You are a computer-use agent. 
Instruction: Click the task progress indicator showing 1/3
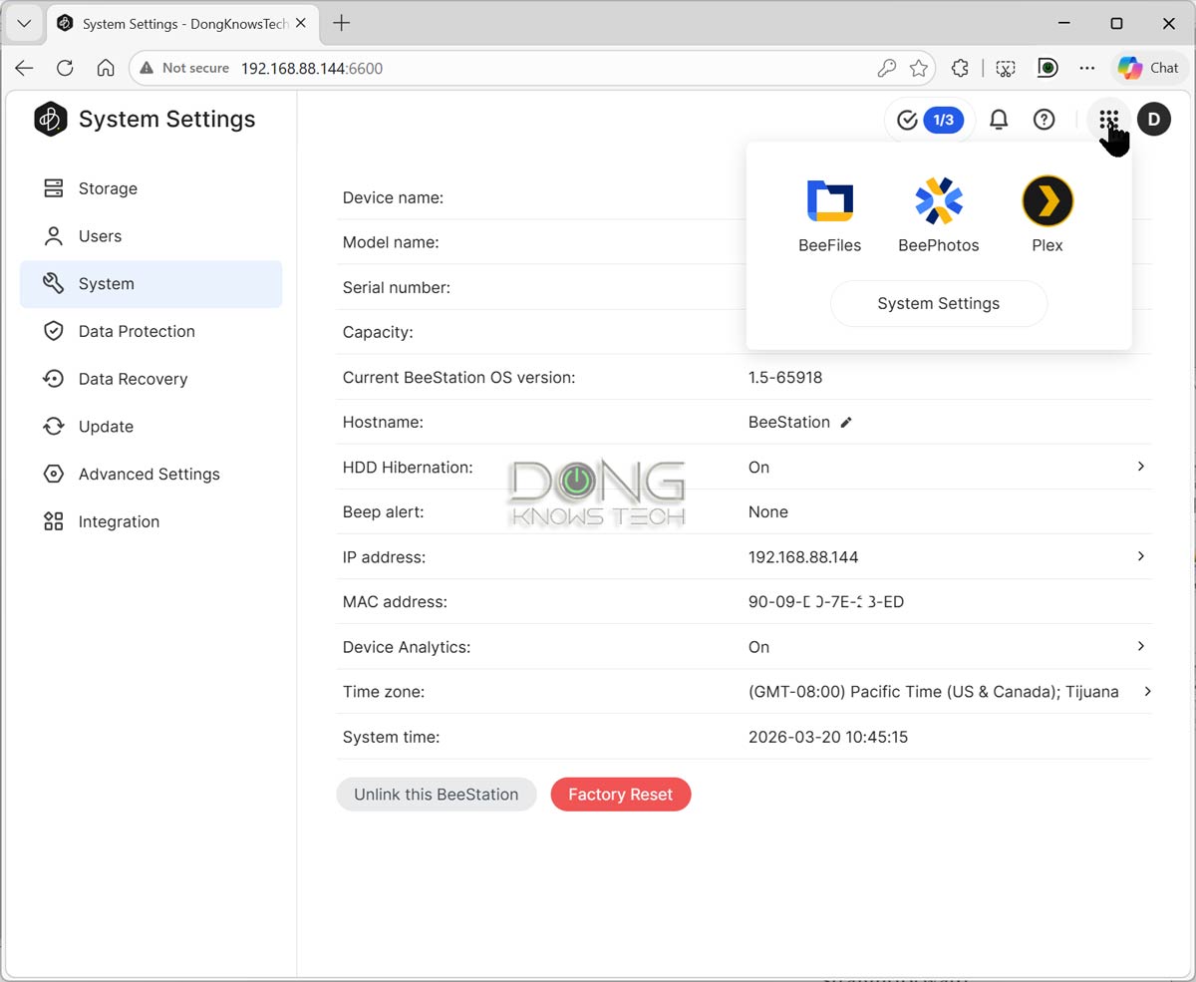click(x=928, y=119)
